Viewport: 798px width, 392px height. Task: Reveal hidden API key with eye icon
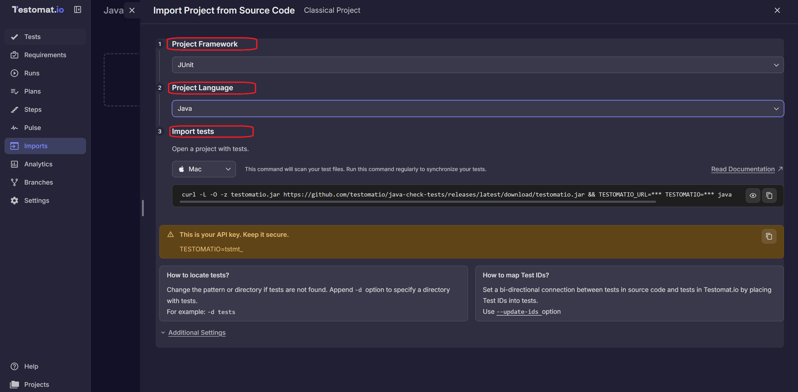coord(753,195)
